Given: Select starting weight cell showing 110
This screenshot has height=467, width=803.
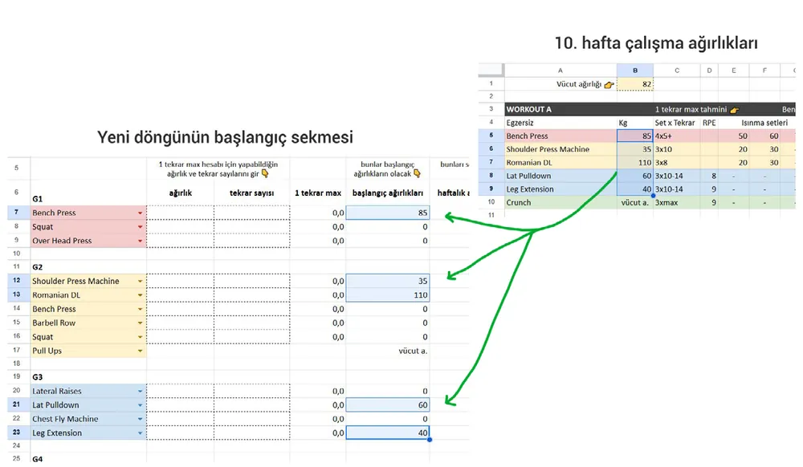Looking at the screenshot, I should [x=388, y=295].
